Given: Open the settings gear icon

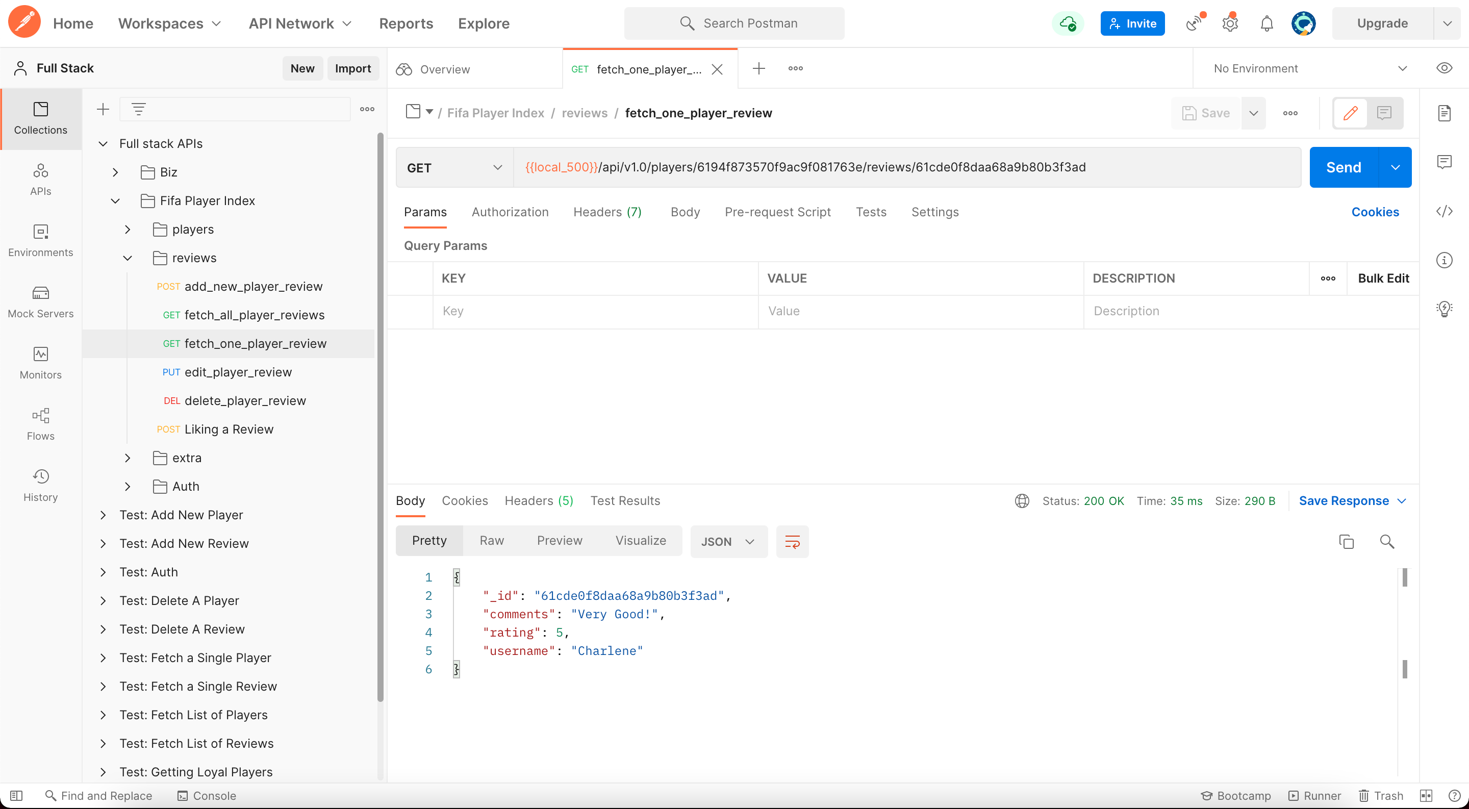Looking at the screenshot, I should (1230, 23).
